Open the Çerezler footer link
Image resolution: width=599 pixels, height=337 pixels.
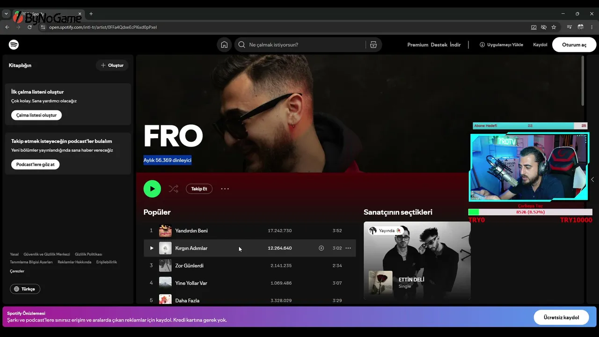point(17,271)
